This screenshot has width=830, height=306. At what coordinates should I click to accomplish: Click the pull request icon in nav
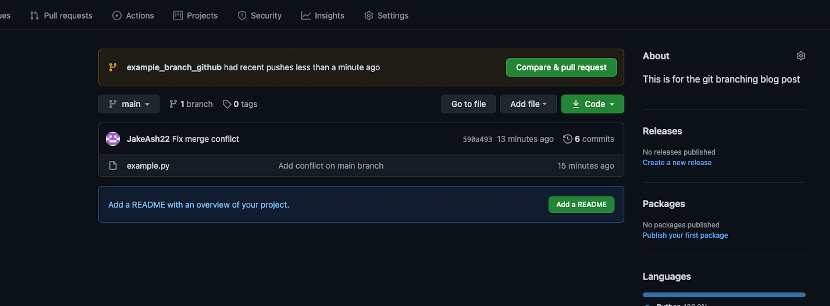[34, 15]
